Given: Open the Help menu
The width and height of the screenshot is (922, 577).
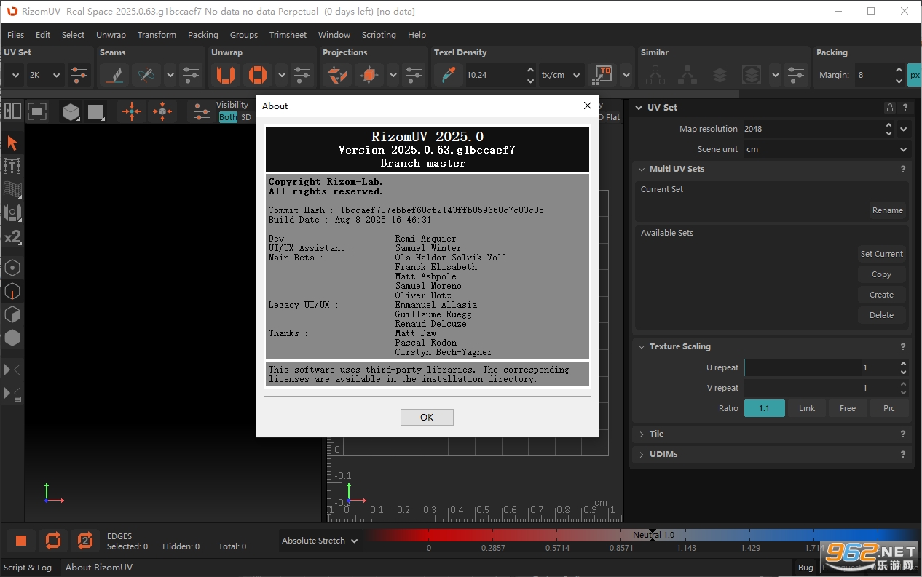Looking at the screenshot, I should 417,35.
